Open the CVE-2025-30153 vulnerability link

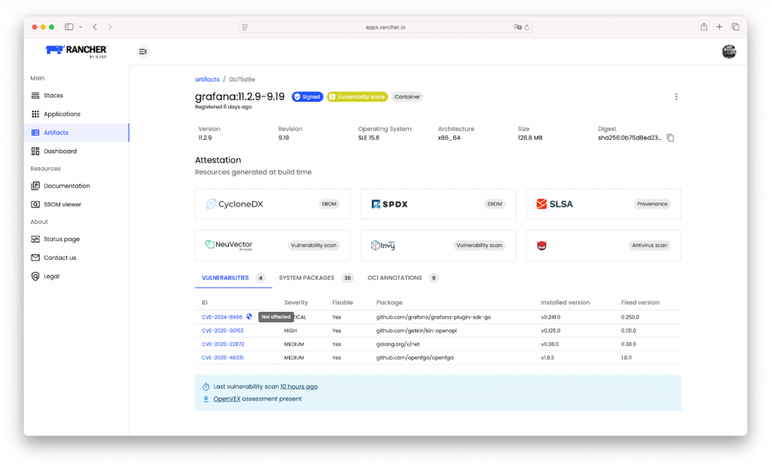point(222,331)
